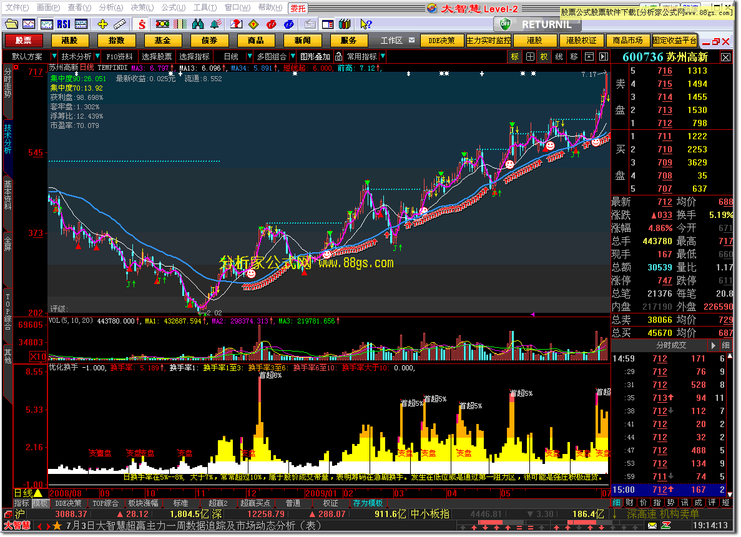741x537 pixels.
Task: Toggle the window layout panel icon
Action: click(x=327, y=24)
